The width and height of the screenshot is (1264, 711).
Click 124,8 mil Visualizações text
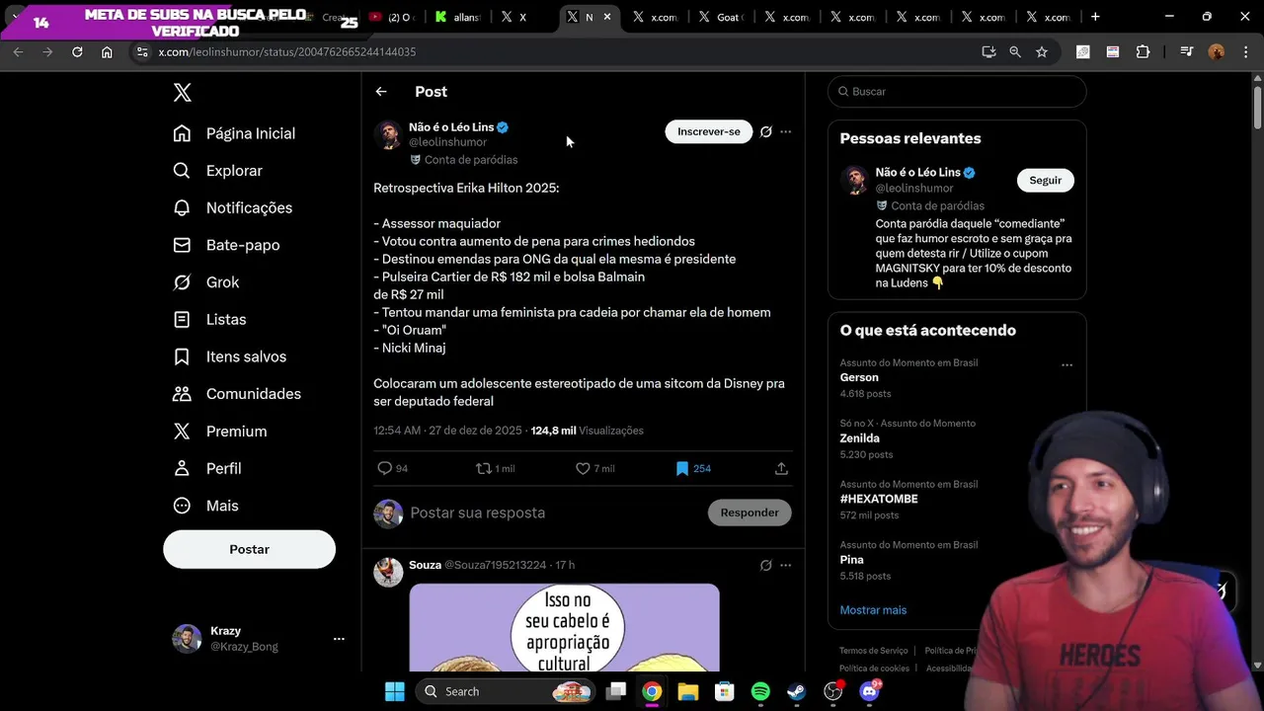[587, 431]
